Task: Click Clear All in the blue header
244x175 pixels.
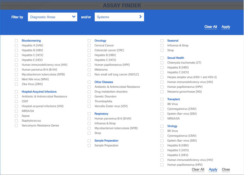Action: pos(211,27)
